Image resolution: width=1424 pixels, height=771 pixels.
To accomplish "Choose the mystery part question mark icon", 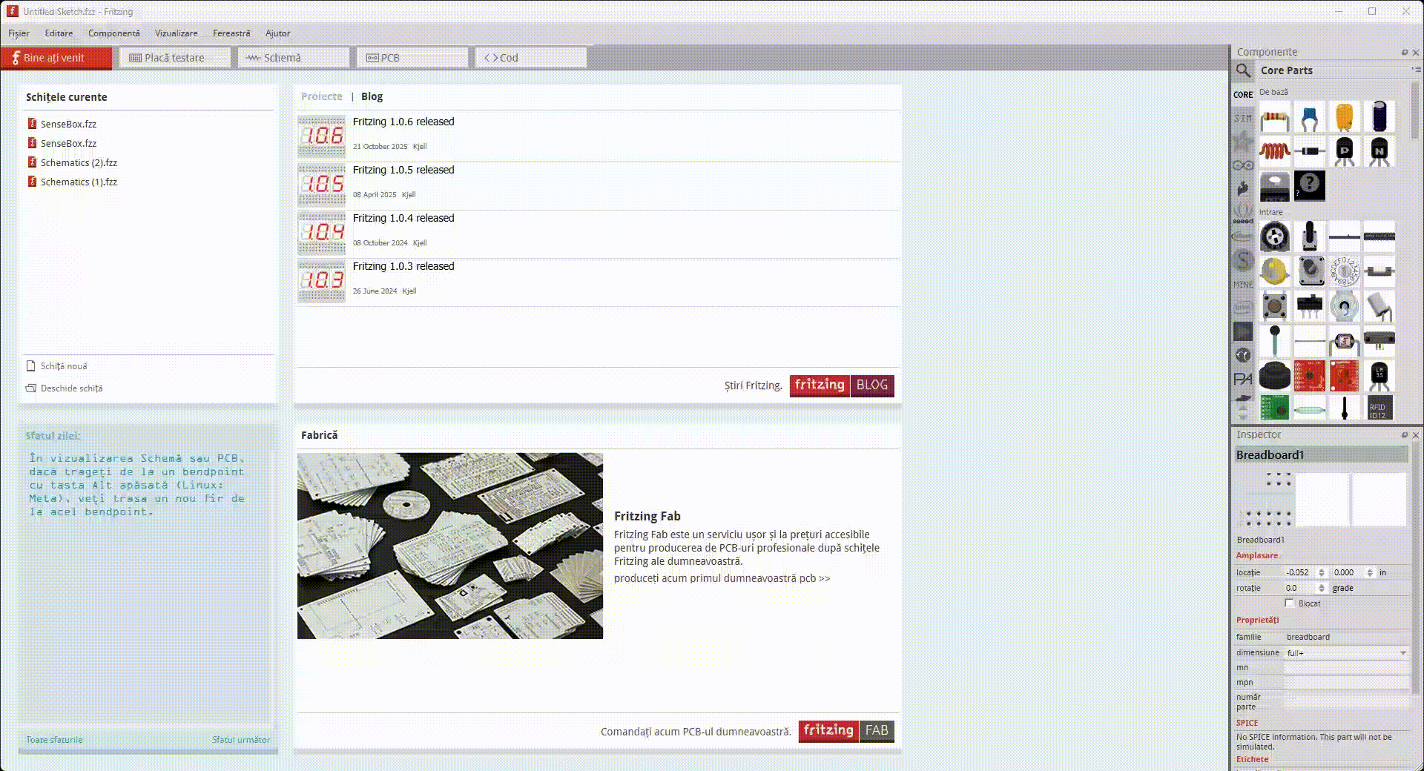I will (x=1309, y=185).
